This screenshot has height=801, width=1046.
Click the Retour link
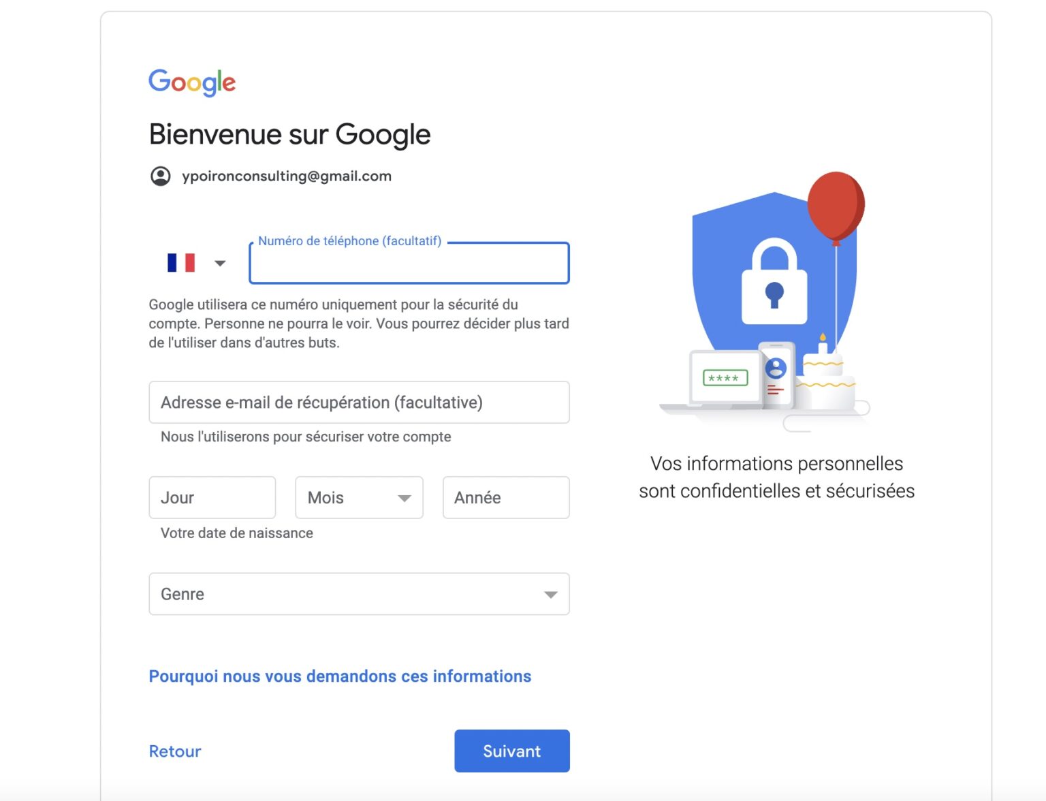[x=174, y=751]
